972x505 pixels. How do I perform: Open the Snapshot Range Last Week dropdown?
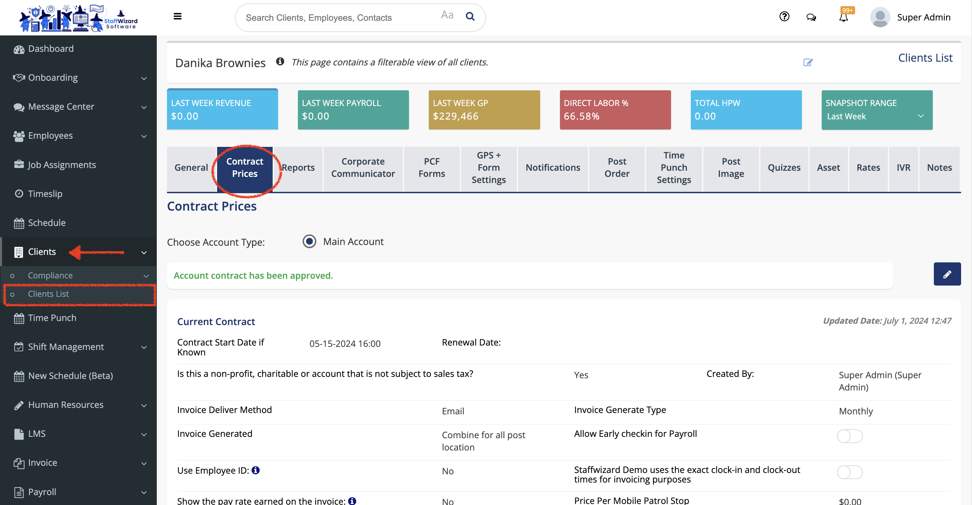[x=876, y=116]
